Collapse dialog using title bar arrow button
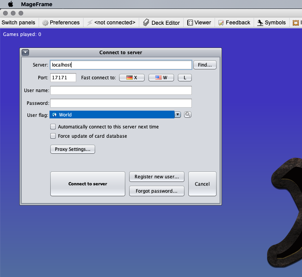Image resolution: width=302 pixels, height=277 pixels. [25, 53]
